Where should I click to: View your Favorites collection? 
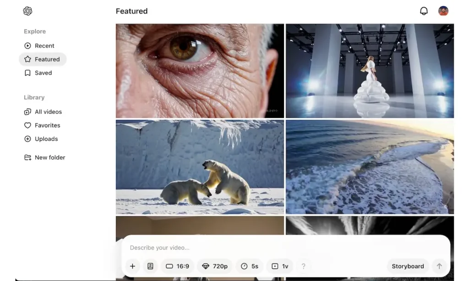[47, 125]
